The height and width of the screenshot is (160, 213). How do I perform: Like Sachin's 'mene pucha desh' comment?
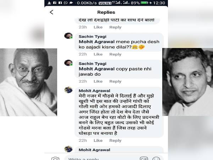click(x=98, y=54)
